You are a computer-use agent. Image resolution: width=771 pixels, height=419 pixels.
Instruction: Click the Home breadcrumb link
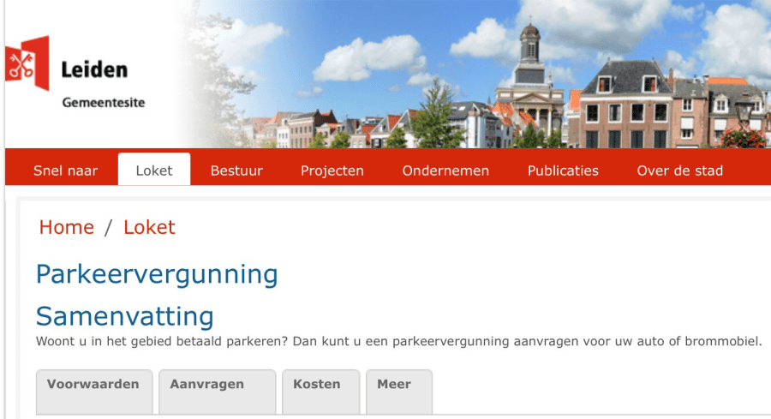point(66,227)
